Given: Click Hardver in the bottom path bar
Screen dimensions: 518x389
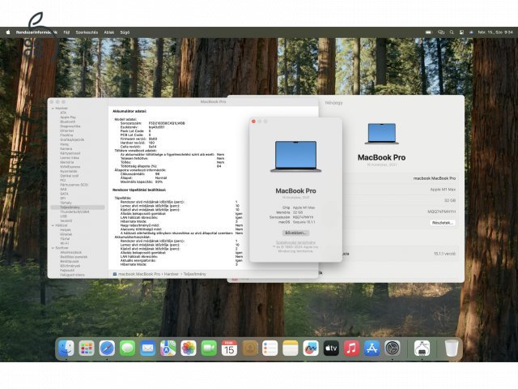Looking at the screenshot, I should (171, 274).
